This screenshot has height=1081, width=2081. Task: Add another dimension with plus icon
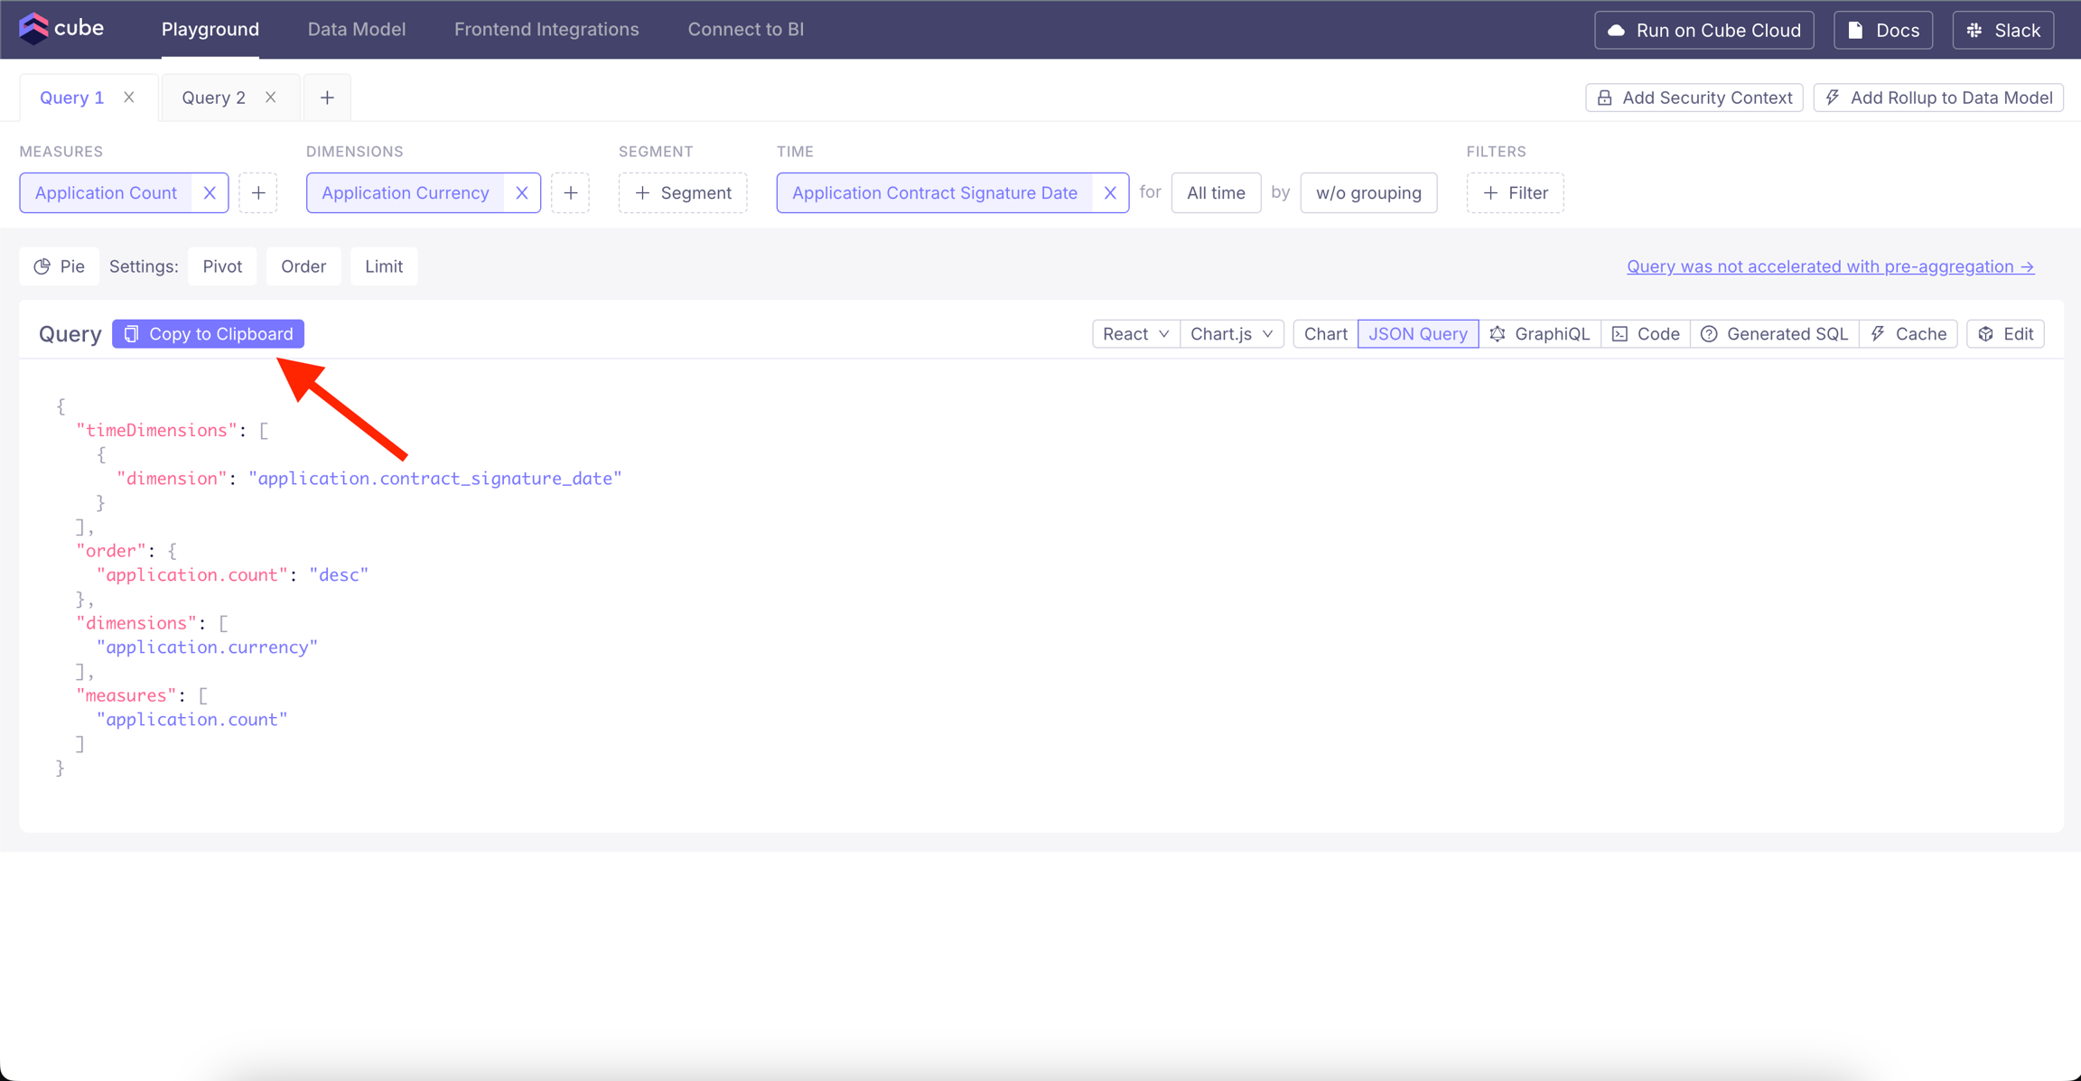(x=571, y=192)
